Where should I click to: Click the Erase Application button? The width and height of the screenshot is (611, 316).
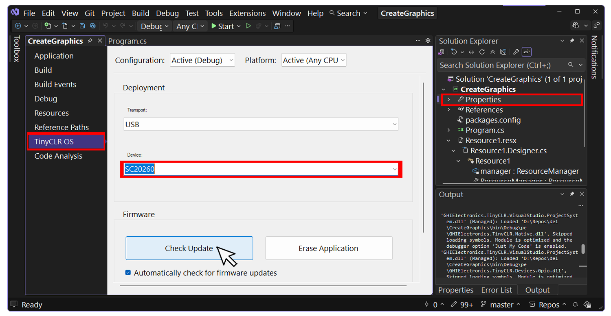[x=329, y=248]
